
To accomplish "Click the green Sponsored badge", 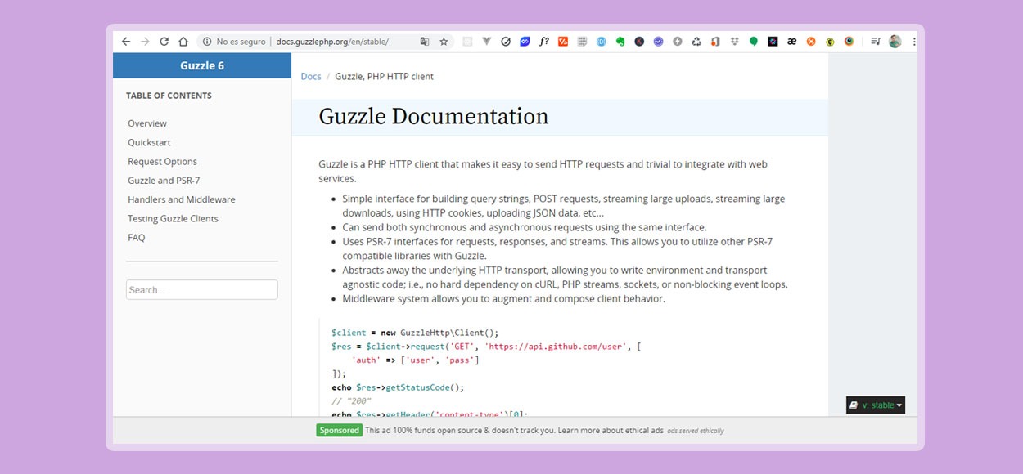I will (x=339, y=430).
